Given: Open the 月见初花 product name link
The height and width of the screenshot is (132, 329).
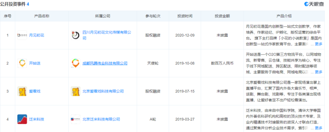Looking at the screenshot, I should point(37,35).
